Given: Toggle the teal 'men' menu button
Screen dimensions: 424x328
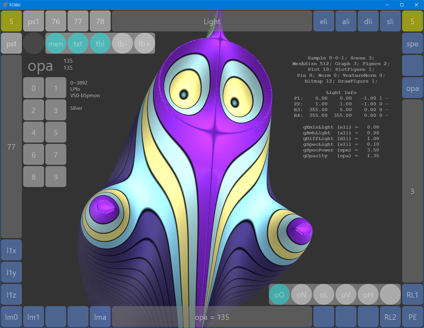Looking at the screenshot, I should click(x=56, y=44).
